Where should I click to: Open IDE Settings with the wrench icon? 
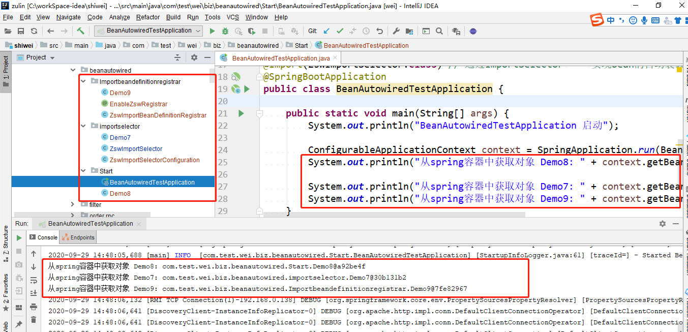point(397,31)
